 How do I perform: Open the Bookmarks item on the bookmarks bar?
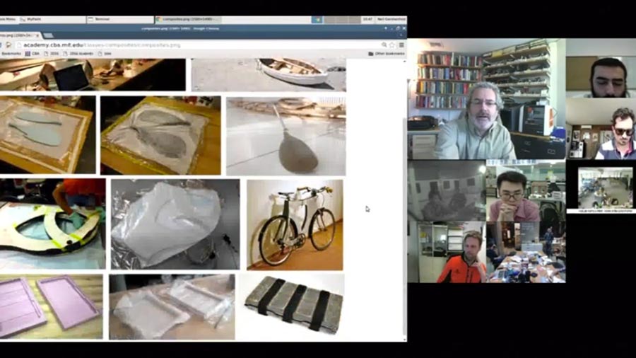pyautogui.click(x=11, y=54)
